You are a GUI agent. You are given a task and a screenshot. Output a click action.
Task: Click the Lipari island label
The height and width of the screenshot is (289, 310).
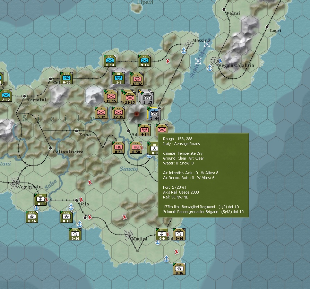click(145, 2)
